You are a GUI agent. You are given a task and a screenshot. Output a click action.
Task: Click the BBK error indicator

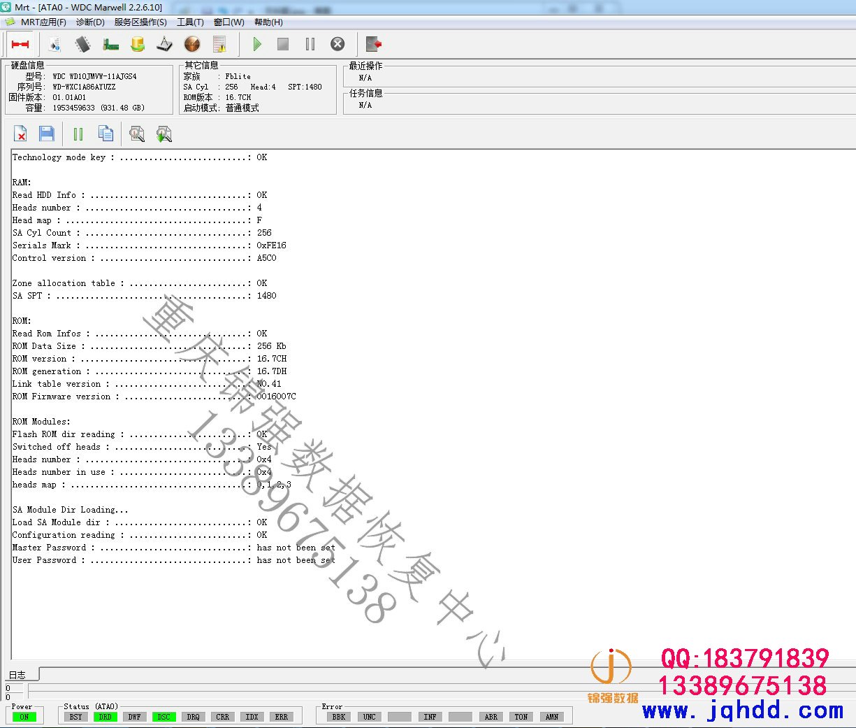[339, 717]
